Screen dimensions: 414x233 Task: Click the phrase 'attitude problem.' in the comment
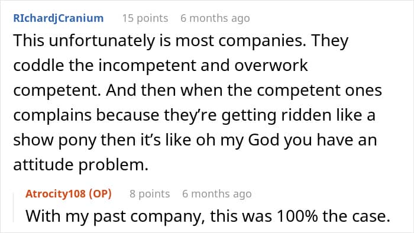pyautogui.click(x=81, y=164)
